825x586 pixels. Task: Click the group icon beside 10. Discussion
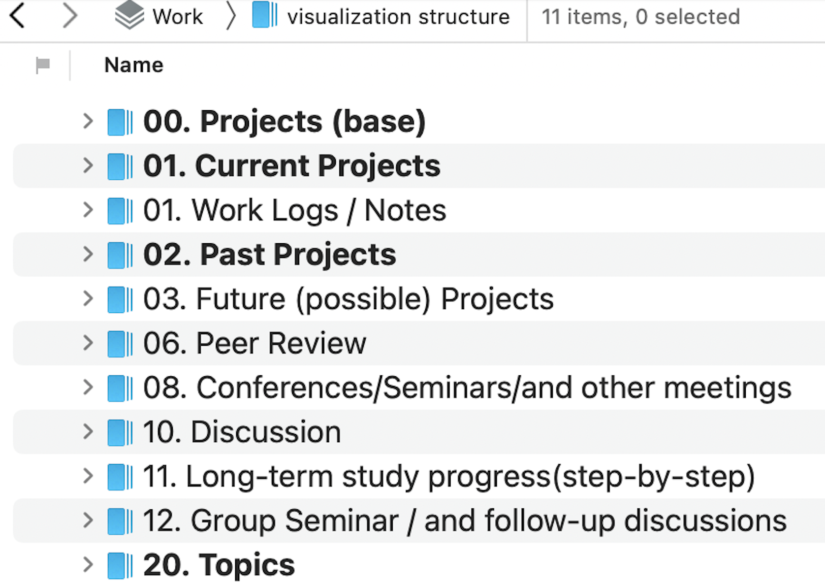point(120,433)
